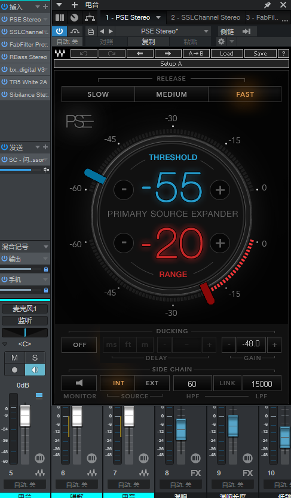Click the Save preset button
This screenshot has height=498, width=291.
(x=260, y=53)
